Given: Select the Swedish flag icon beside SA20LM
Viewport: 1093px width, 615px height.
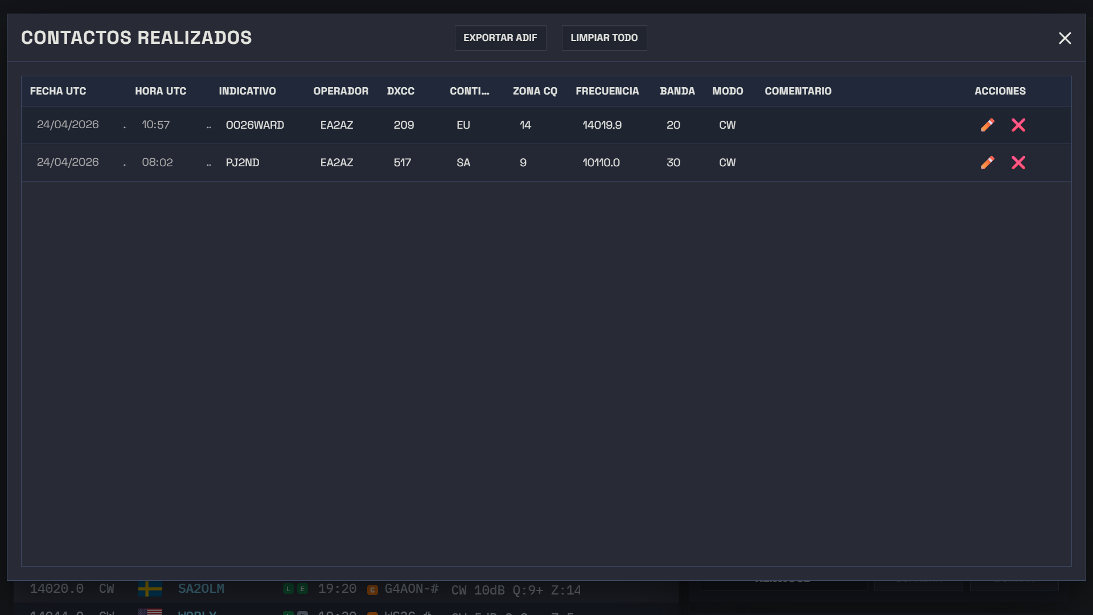Looking at the screenshot, I should click(150, 589).
